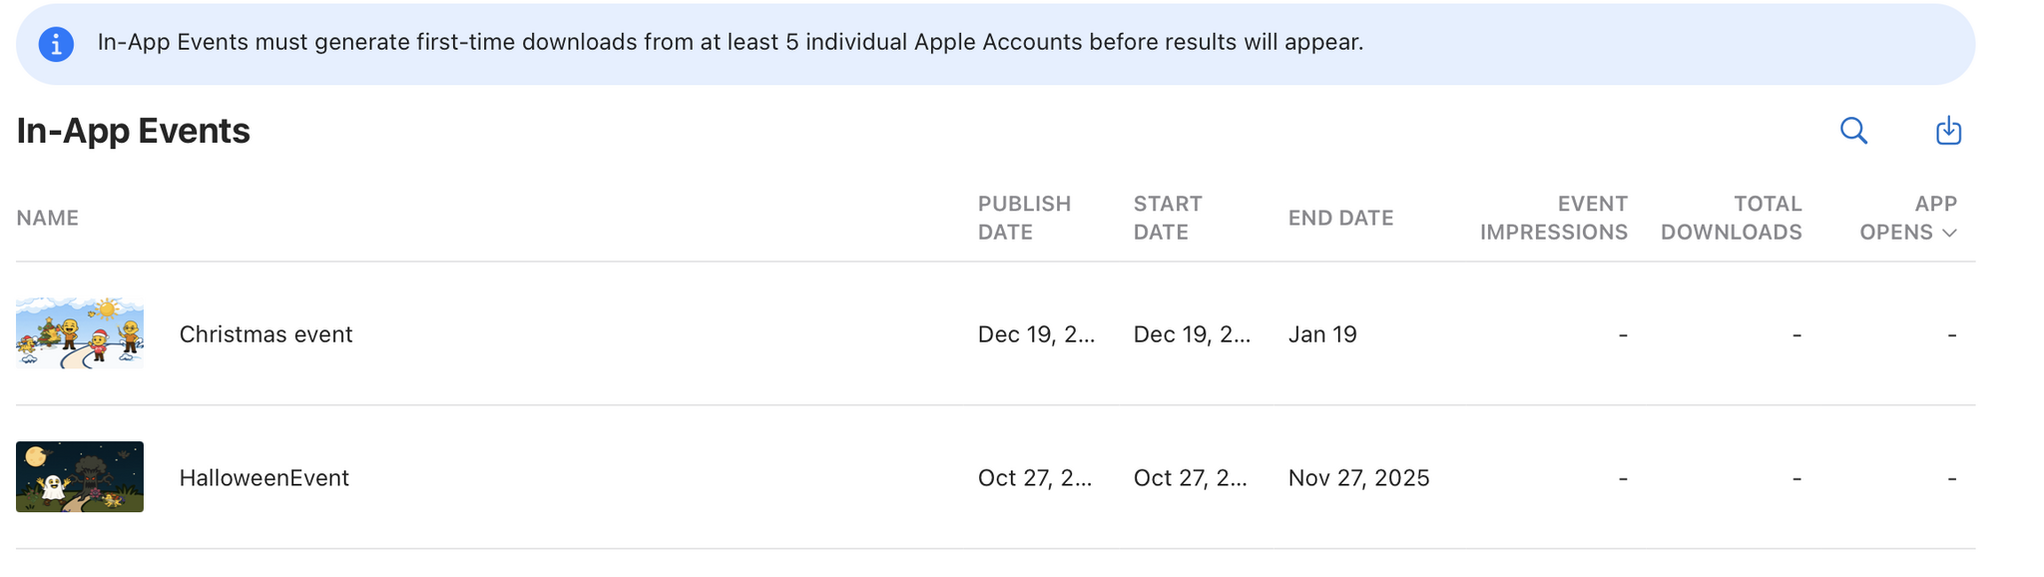Viewport: 2044px width, 577px height.
Task: Click the blue info icon in banner
Action: click(x=56, y=44)
